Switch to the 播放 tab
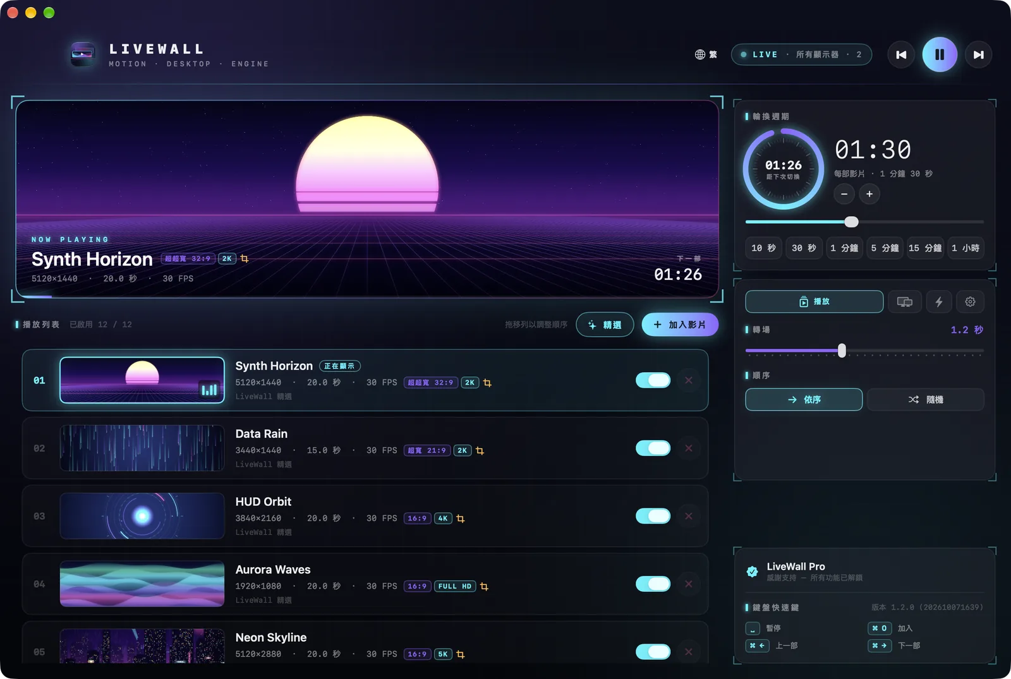The image size is (1011, 679). (814, 302)
